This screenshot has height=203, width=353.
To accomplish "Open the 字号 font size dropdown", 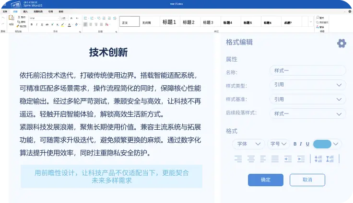I will (x=279, y=144).
